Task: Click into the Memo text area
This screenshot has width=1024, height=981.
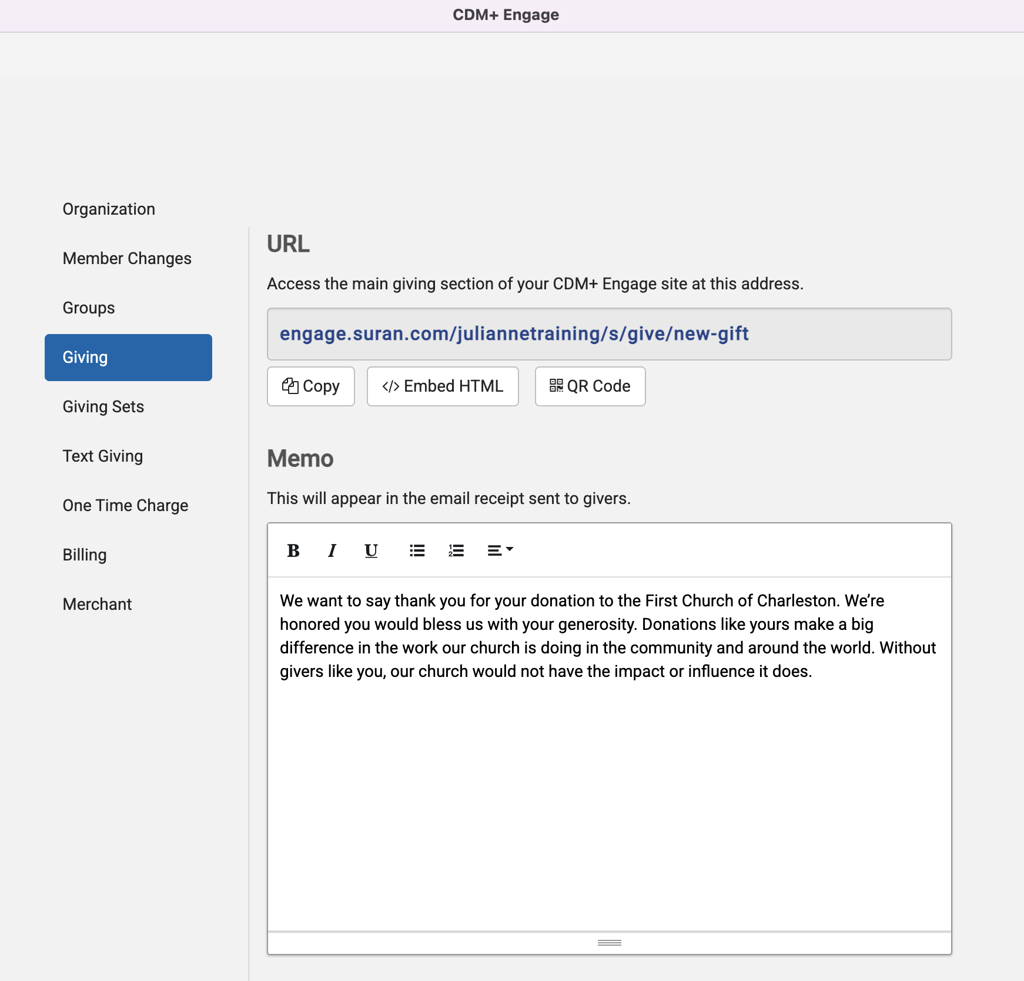Action: pyautogui.click(x=610, y=754)
